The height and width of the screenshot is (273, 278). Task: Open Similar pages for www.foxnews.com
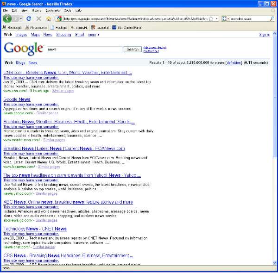click(x=49, y=167)
